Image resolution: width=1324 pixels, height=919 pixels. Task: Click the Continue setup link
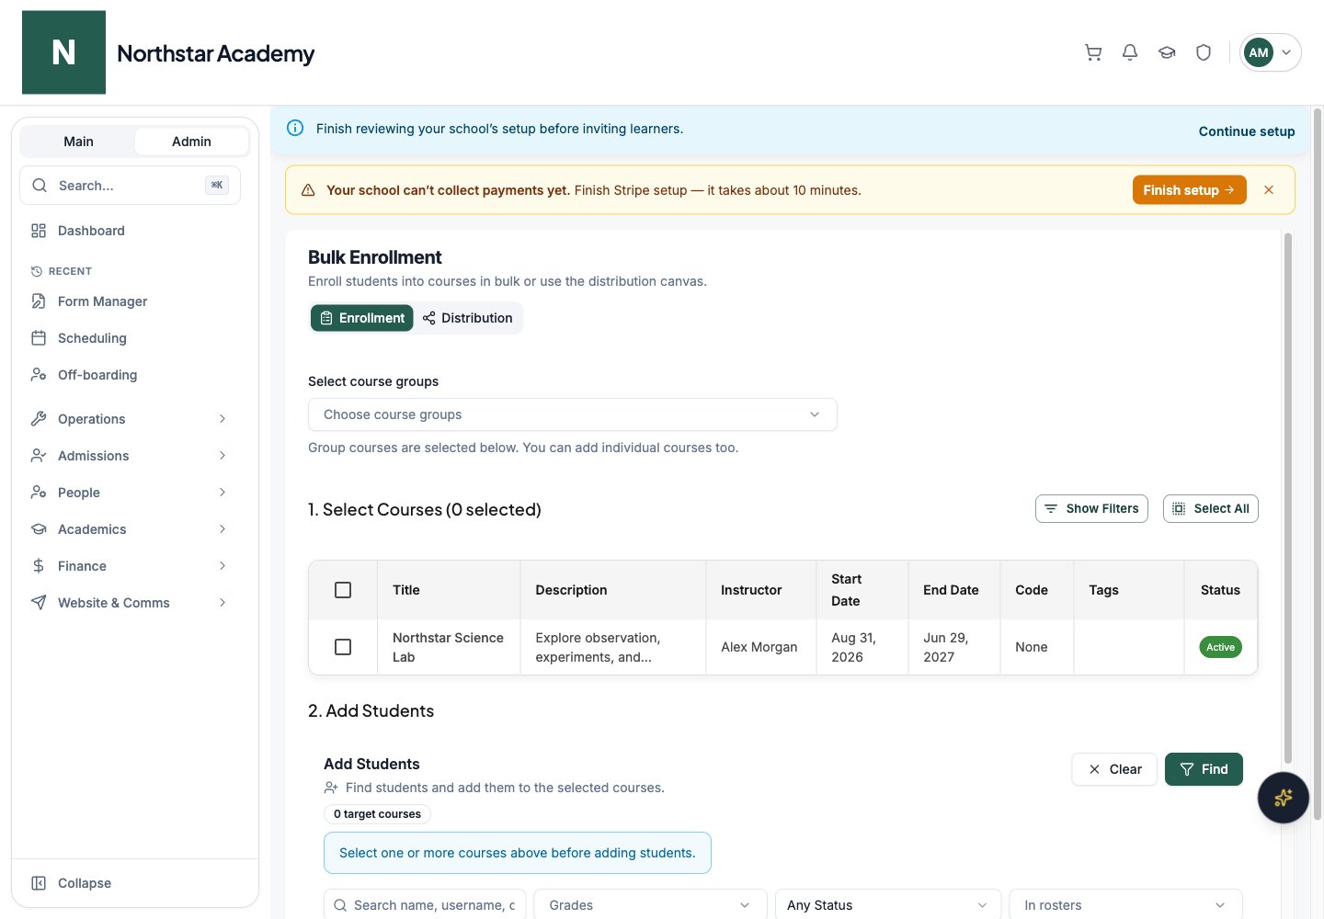pyautogui.click(x=1247, y=131)
